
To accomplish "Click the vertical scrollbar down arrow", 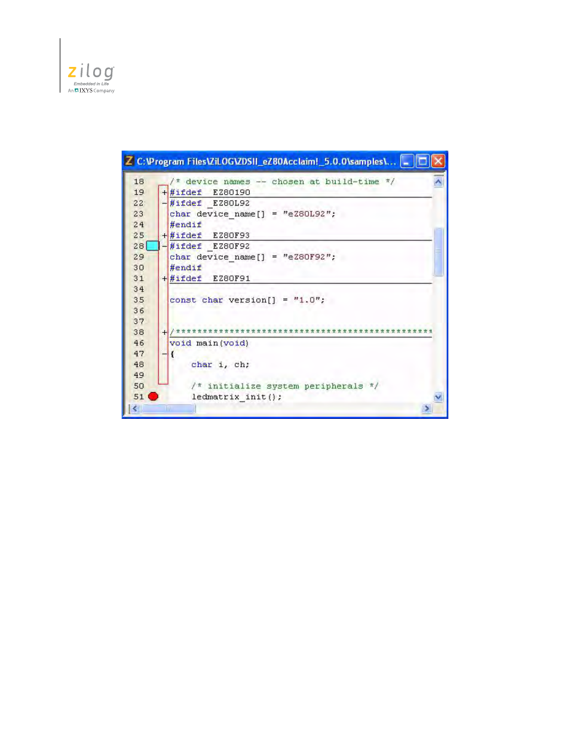I will [438, 397].
